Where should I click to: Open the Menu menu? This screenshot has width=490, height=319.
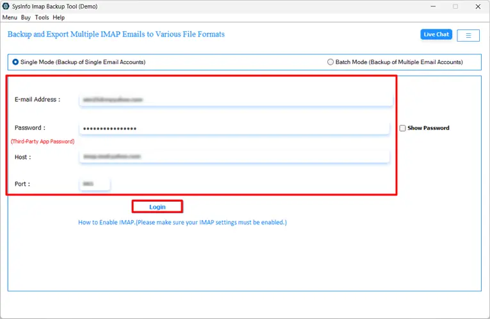tap(10, 17)
